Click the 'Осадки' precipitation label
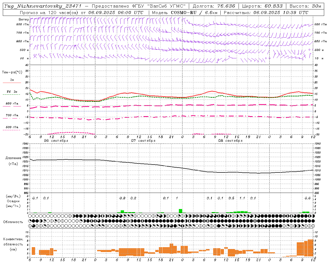Image resolution: width=328 pixels, height=262 pixels. pyautogui.click(x=13, y=201)
